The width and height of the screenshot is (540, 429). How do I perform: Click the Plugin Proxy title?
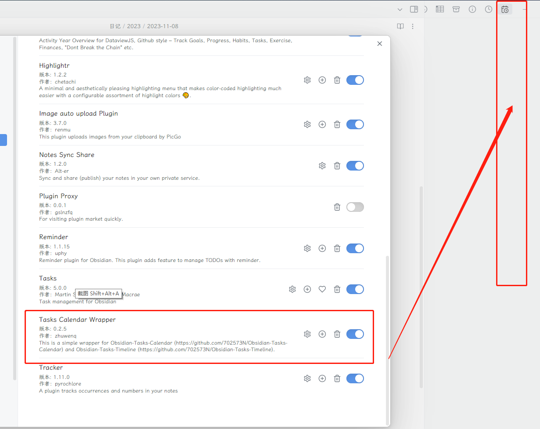(58, 196)
